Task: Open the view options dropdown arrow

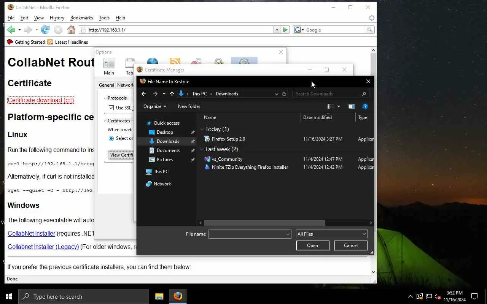Action: click(x=339, y=106)
